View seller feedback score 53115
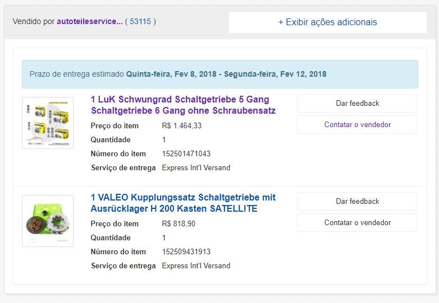Viewport: 439px width, 303px height. (140, 21)
